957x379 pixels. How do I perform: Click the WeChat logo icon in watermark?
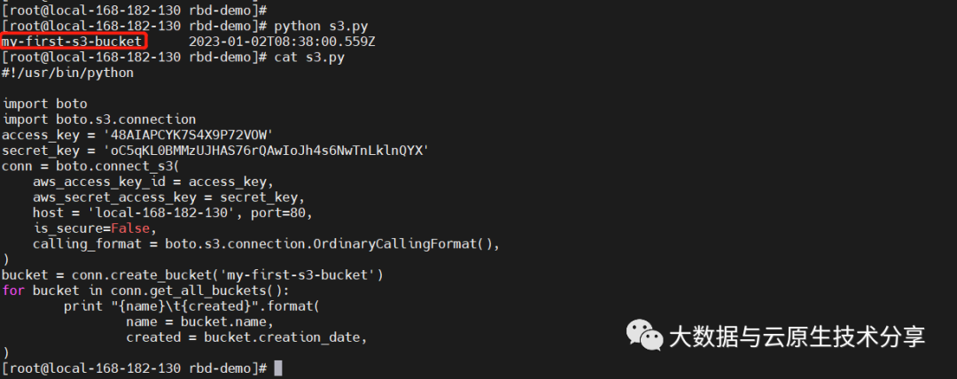coord(645,334)
